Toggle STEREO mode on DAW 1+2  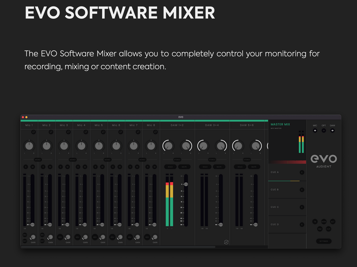(x=177, y=160)
